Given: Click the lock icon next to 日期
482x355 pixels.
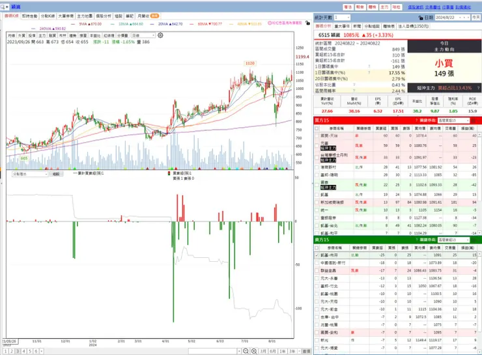Looking at the screenshot, I should [421, 18].
